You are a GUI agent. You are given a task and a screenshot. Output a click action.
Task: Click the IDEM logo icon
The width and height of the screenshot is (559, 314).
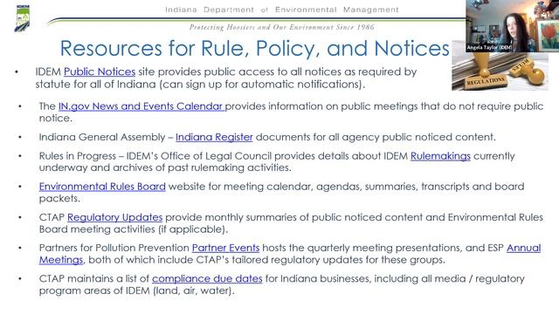[x=22, y=18]
